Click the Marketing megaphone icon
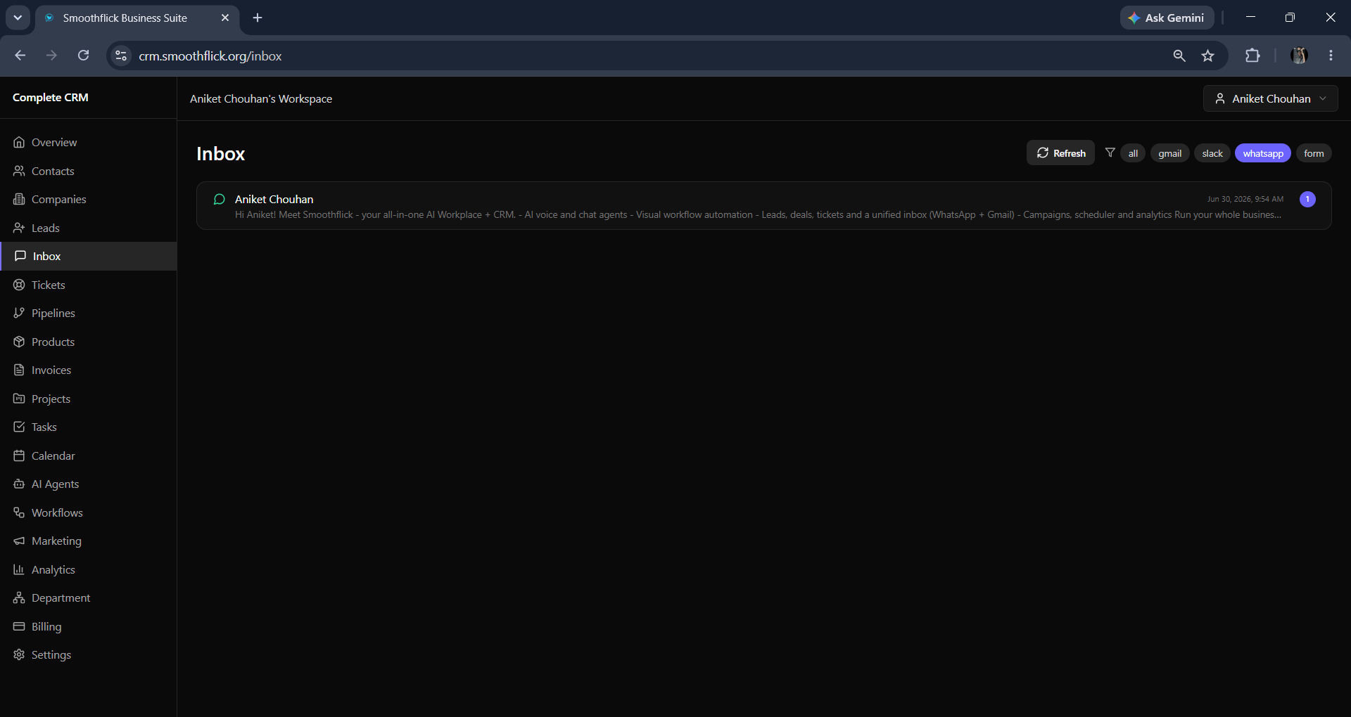This screenshot has width=1351, height=717. (x=19, y=541)
